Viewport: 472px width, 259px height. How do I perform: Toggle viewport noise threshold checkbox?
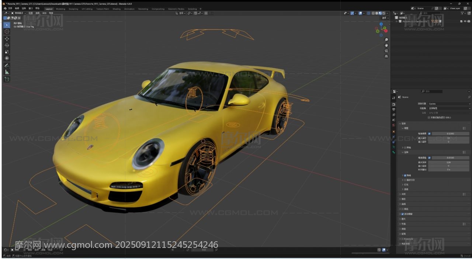[429, 134]
